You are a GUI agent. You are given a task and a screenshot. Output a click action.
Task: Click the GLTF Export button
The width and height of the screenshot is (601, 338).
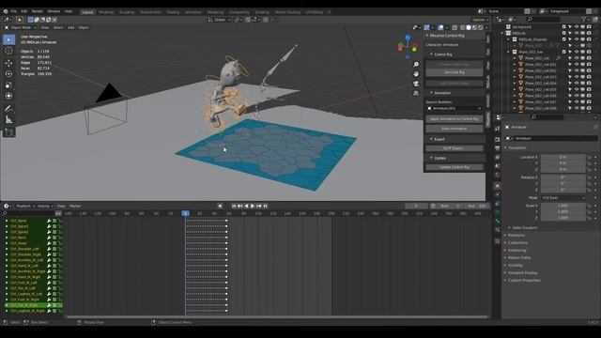[455, 148]
